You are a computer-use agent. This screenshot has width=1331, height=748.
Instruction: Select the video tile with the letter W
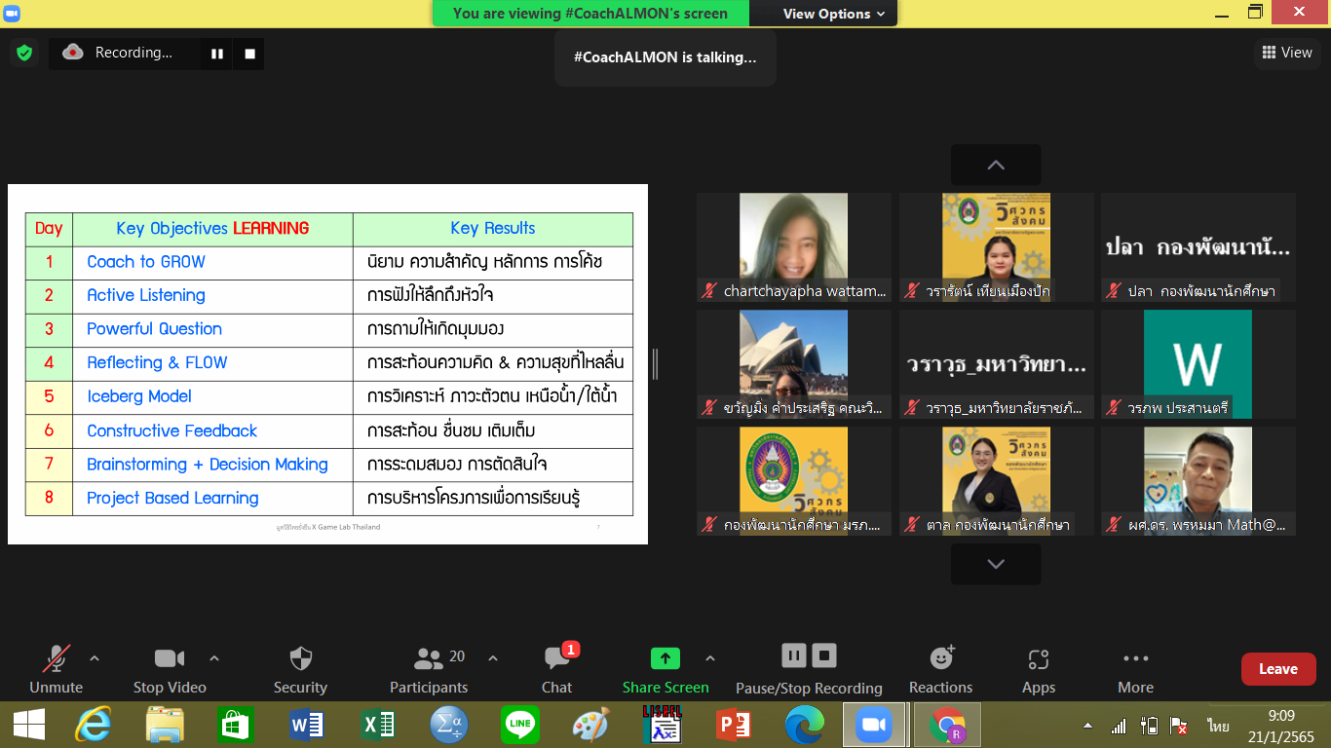tap(1198, 364)
